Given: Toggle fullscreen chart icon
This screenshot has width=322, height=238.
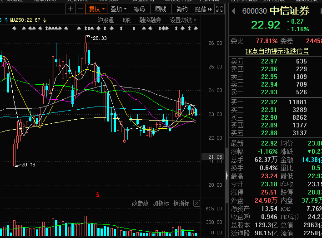Looking at the screenshot, I should [219, 9].
